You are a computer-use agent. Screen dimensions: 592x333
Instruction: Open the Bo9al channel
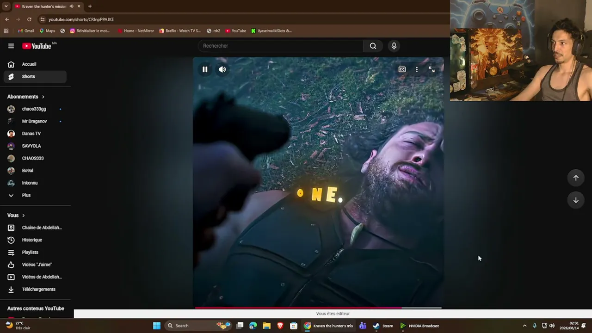tap(35, 171)
